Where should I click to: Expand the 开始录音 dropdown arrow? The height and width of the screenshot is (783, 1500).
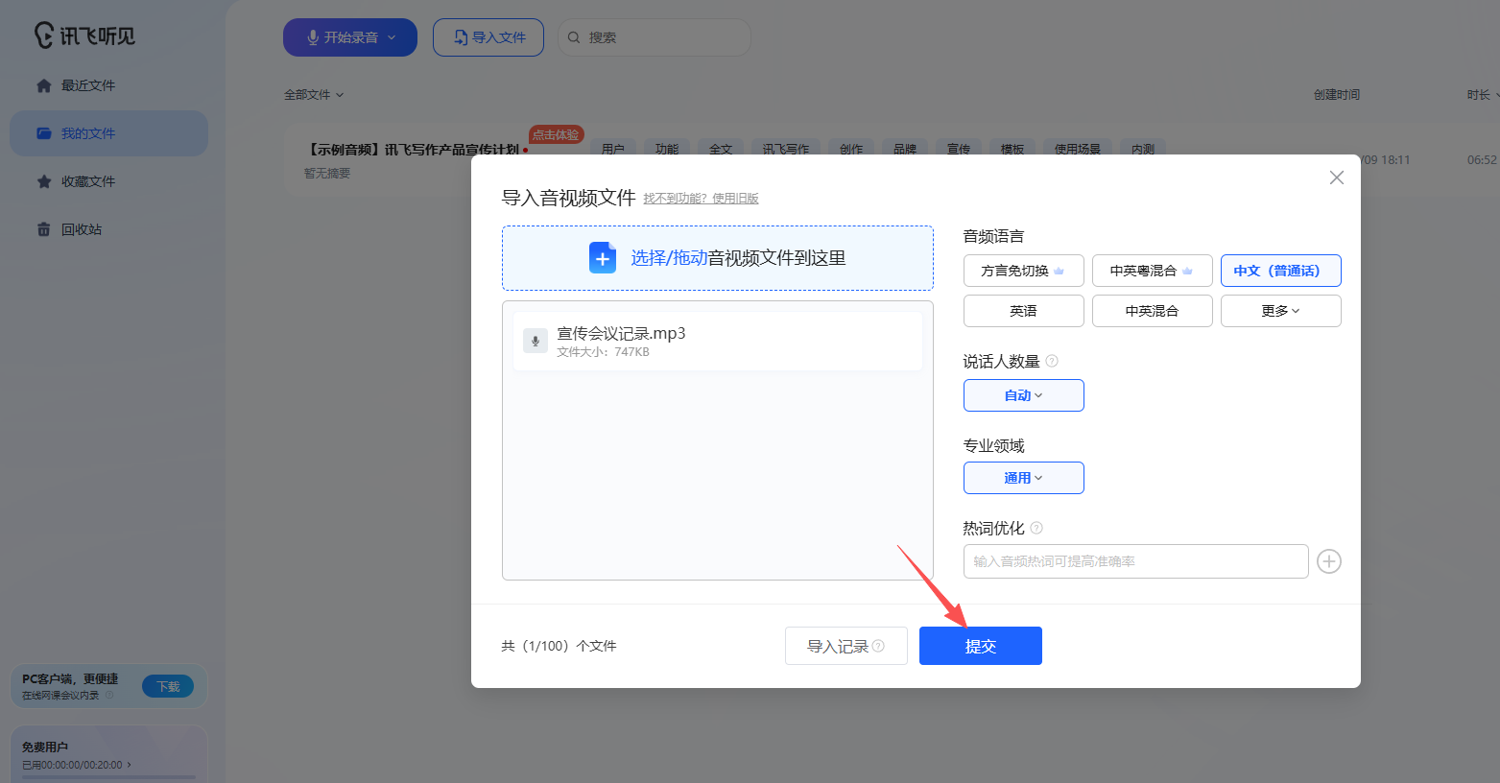(x=392, y=37)
